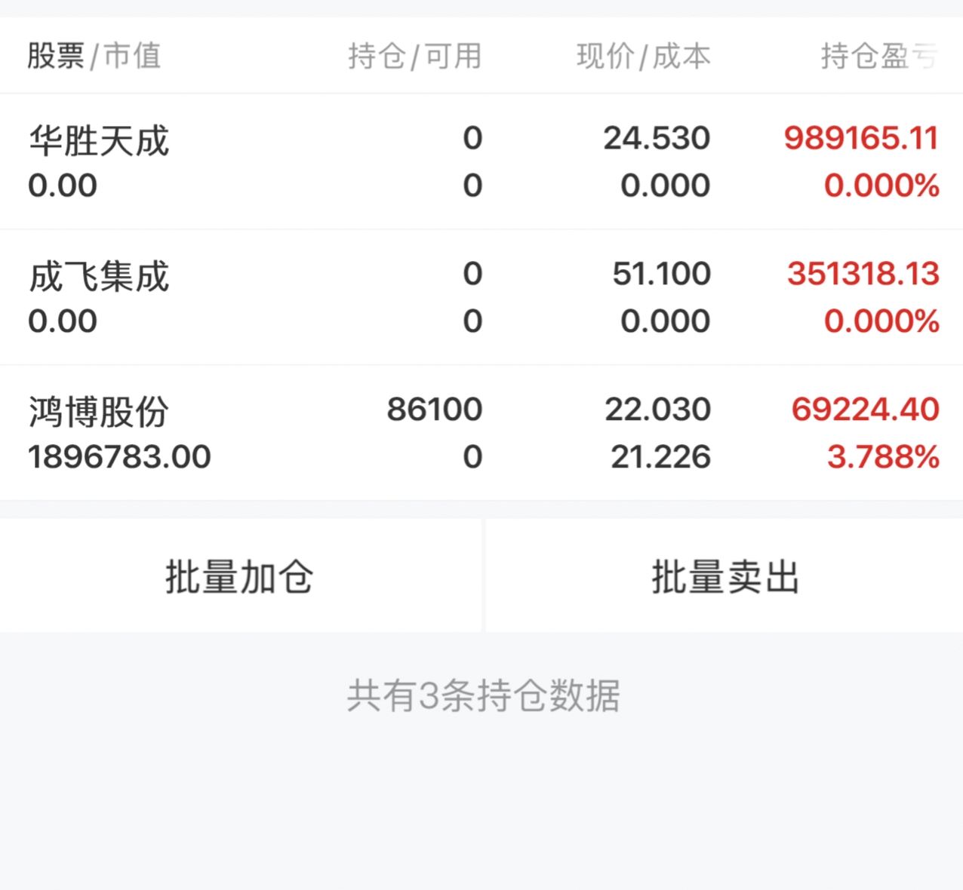Sort by 股票/市值 column header
963x890 pixels.
click(x=94, y=56)
